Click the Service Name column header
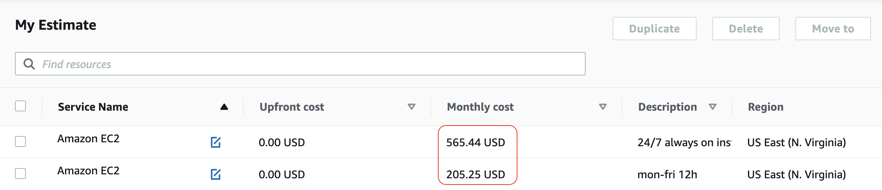 [x=93, y=107]
